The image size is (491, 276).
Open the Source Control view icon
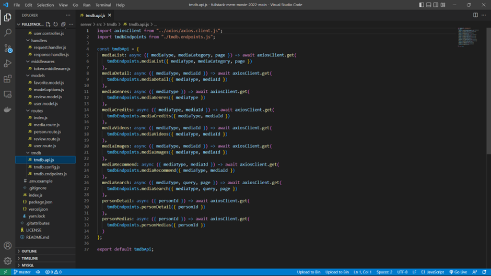pyautogui.click(x=7, y=48)
